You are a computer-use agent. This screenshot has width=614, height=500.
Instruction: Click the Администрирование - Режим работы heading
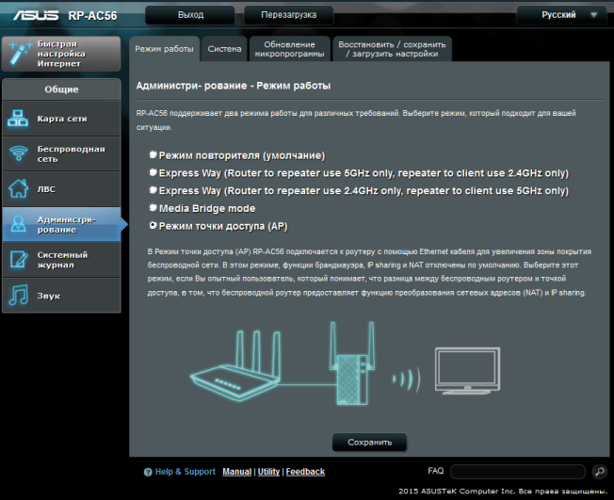coord(234,86)
